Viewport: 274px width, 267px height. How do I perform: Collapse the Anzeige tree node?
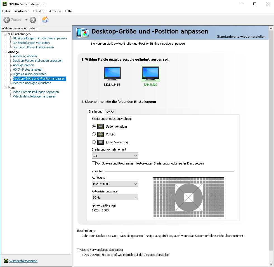pyautogui.click(x=5, y=52)
